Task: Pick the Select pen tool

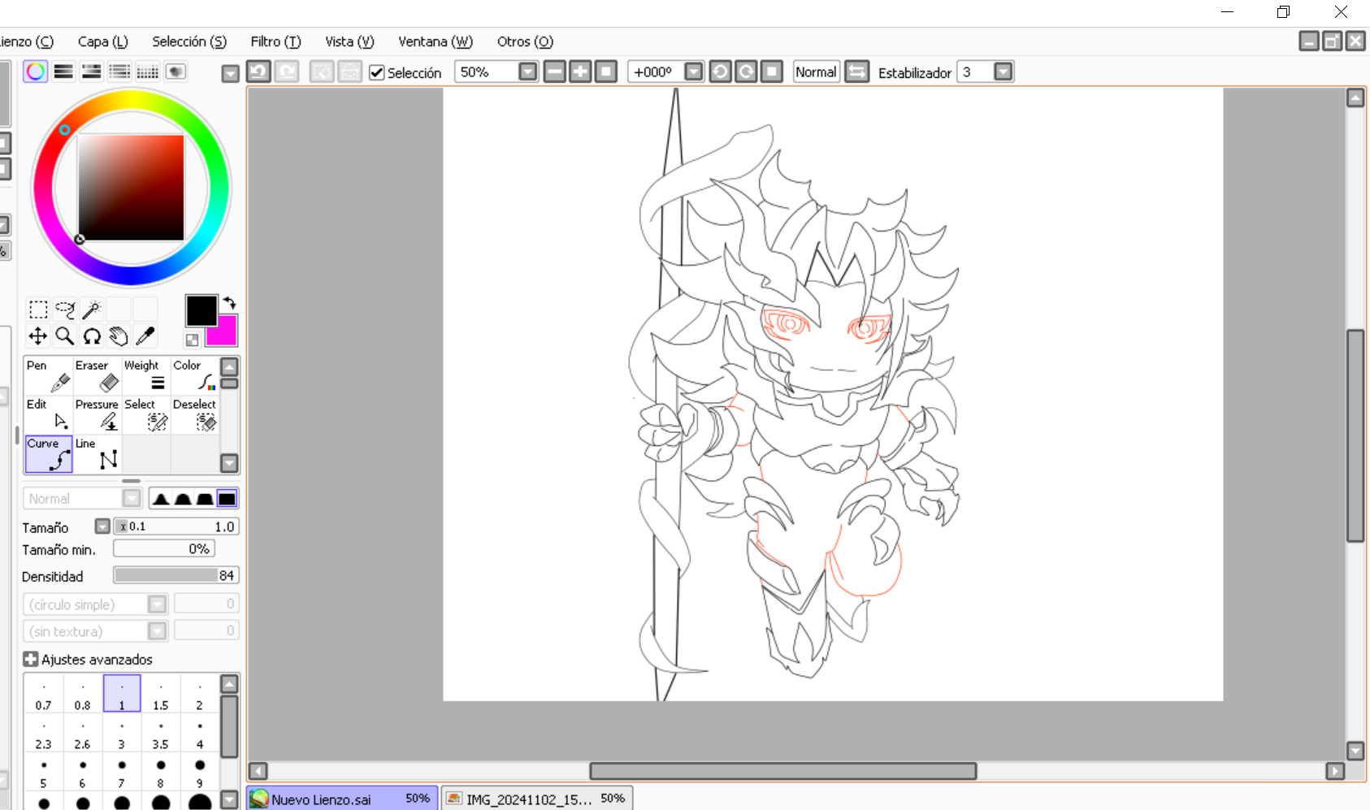Action: [146, 414]
